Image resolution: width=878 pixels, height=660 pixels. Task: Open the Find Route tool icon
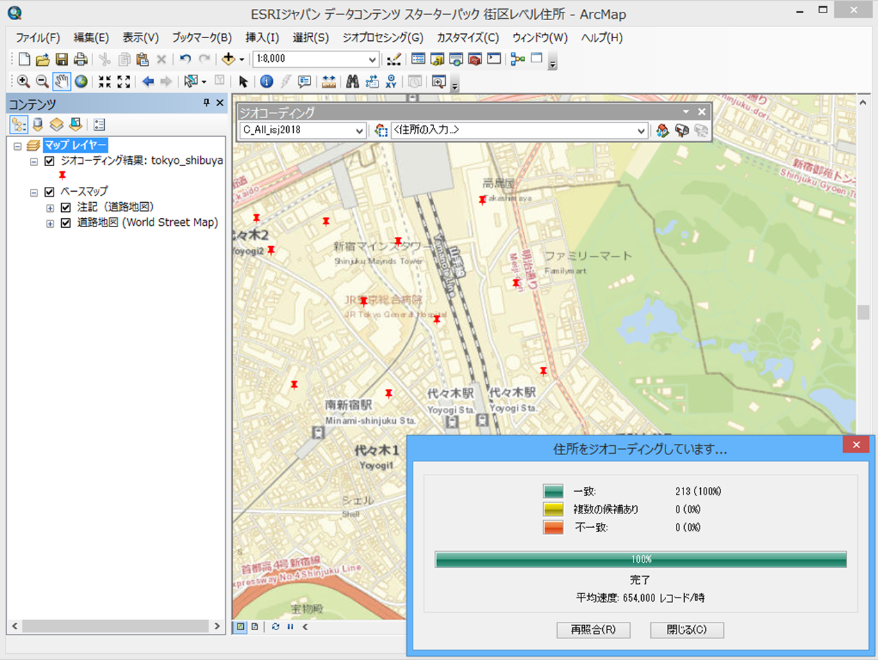(x=372, y=81)
